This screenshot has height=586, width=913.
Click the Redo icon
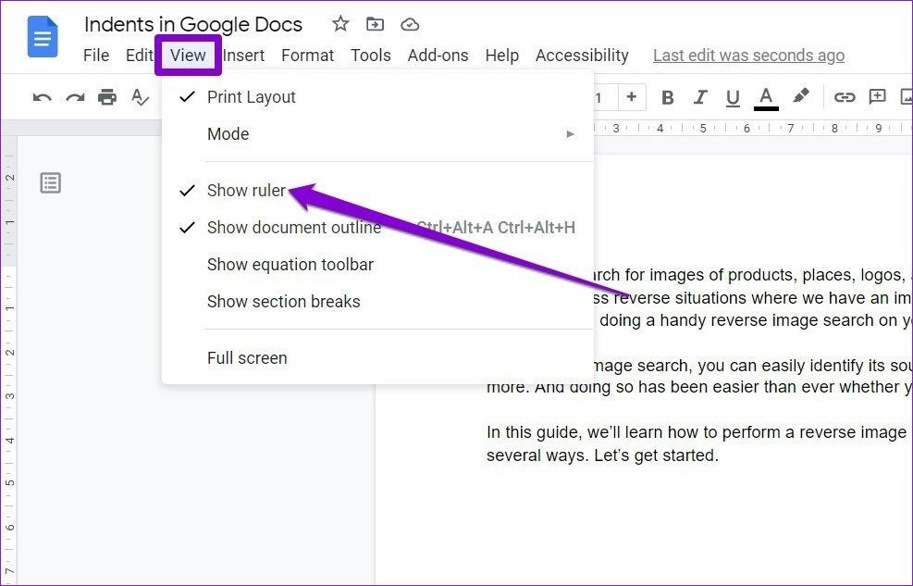(x=74, y=96)
